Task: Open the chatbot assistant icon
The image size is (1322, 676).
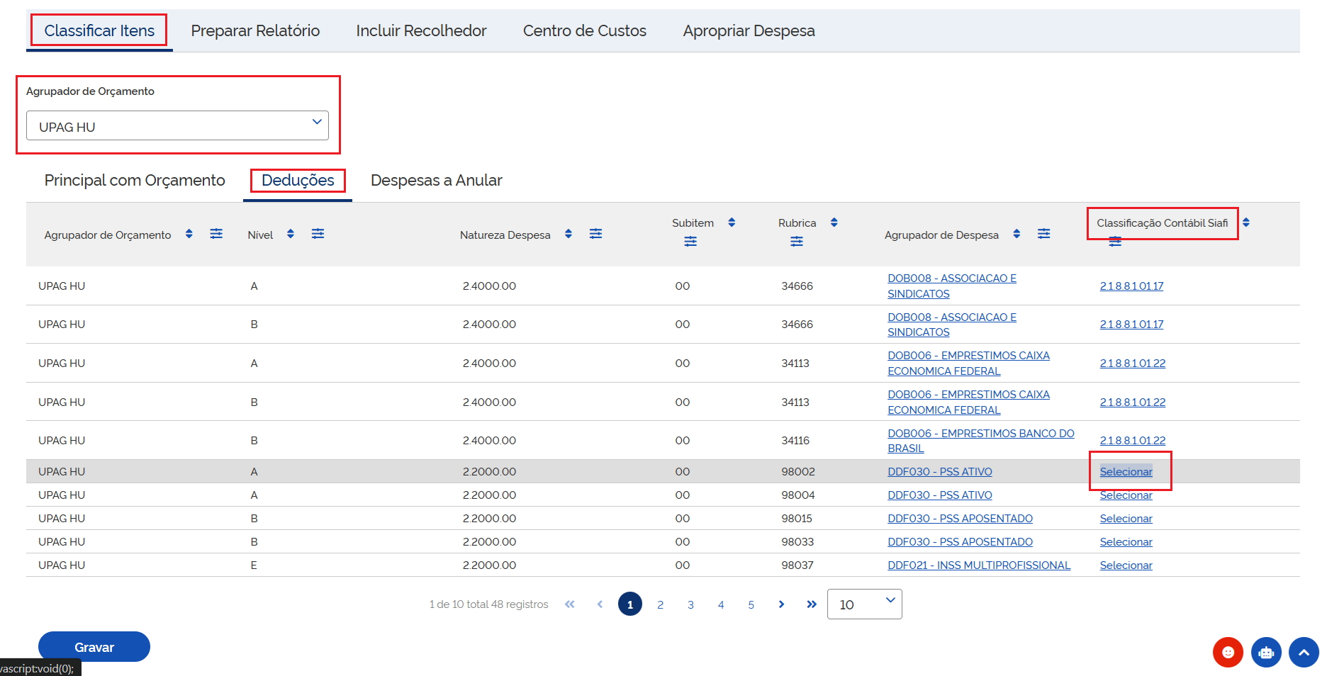Action: (x=1266, y=652)
